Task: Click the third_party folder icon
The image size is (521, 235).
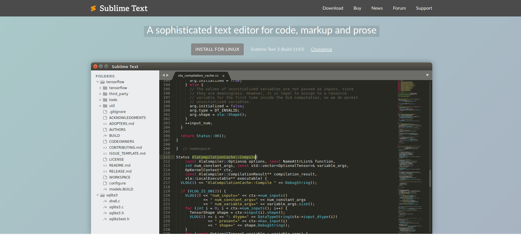Action: tap(105, 94)
